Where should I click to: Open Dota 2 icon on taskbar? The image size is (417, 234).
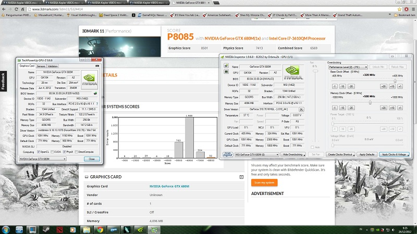59,230
